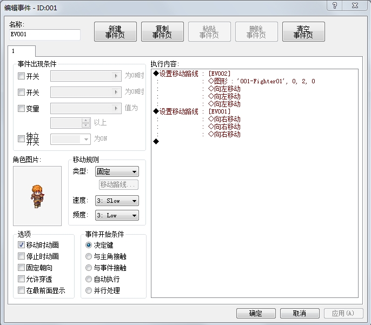Select 与事件接触 trigger radio button
The image size is (371, 325).
point(89,268)
